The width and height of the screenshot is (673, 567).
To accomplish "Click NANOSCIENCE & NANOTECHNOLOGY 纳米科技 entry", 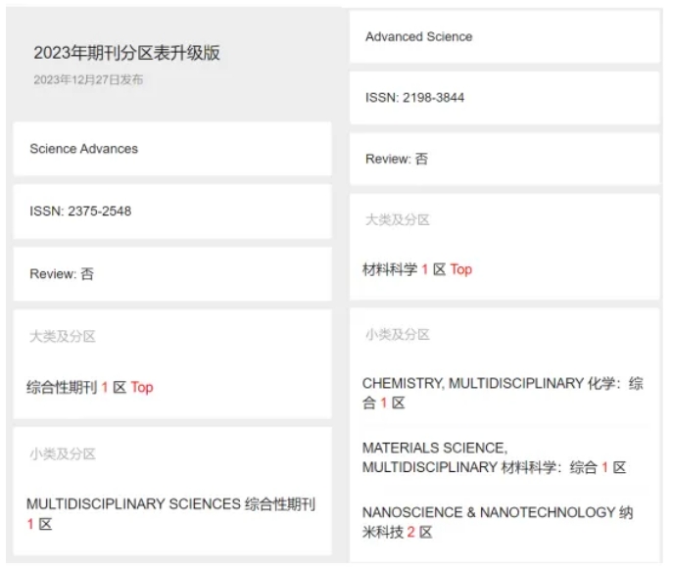I will pos(498,522).
